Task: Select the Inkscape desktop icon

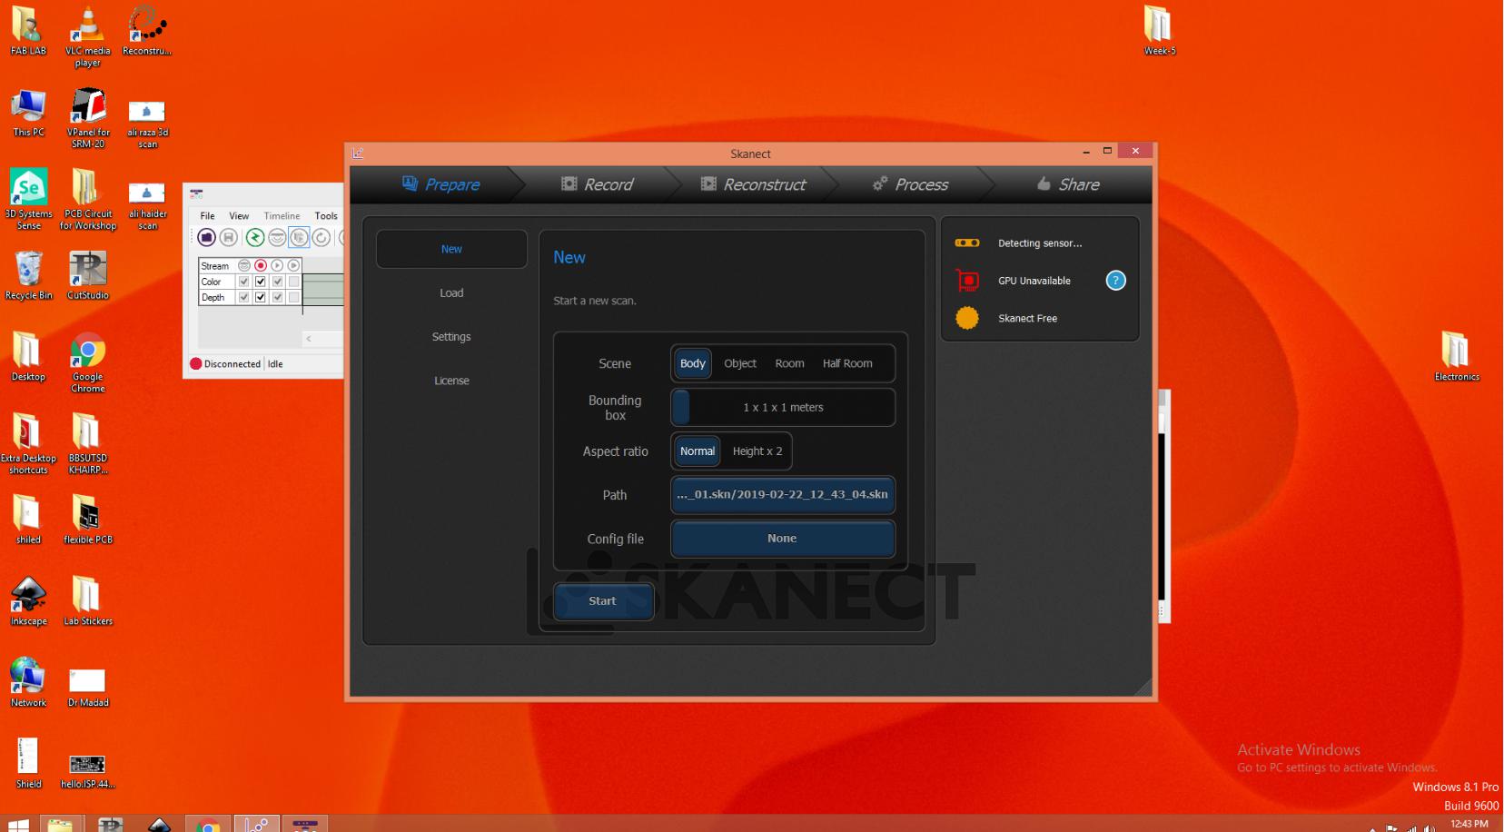Action: 28,601
